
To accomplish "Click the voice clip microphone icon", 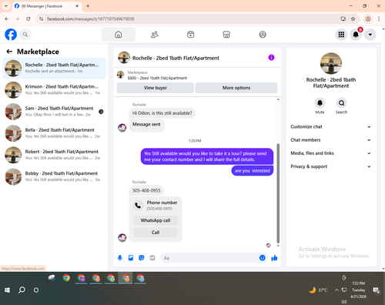I will point(120,258).
